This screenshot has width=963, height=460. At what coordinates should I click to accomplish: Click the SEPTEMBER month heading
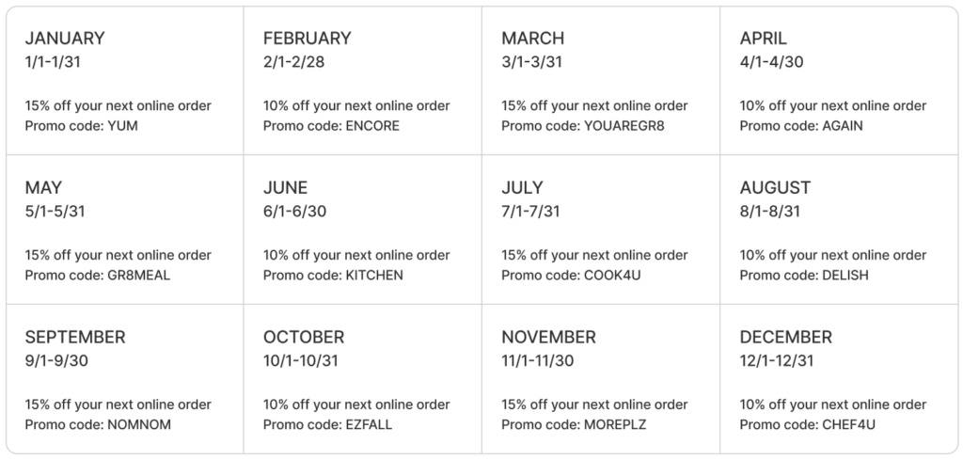[75, 337]
